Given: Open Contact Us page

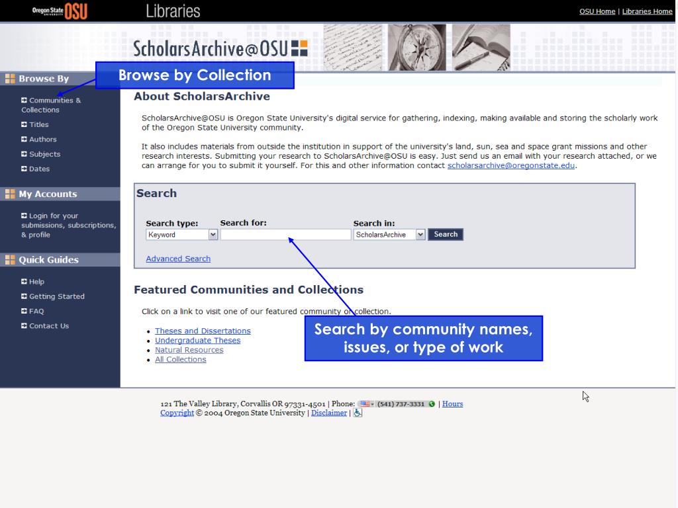Looking at the screenshot, I should (x=49, y=325).
